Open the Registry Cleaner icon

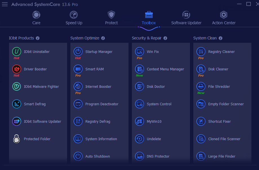coord(201,52)
